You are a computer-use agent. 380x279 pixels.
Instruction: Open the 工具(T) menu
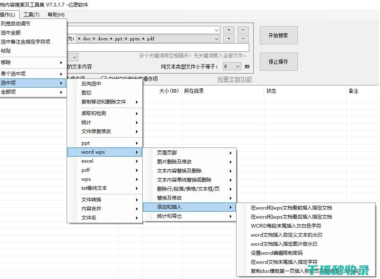point(31,15)
